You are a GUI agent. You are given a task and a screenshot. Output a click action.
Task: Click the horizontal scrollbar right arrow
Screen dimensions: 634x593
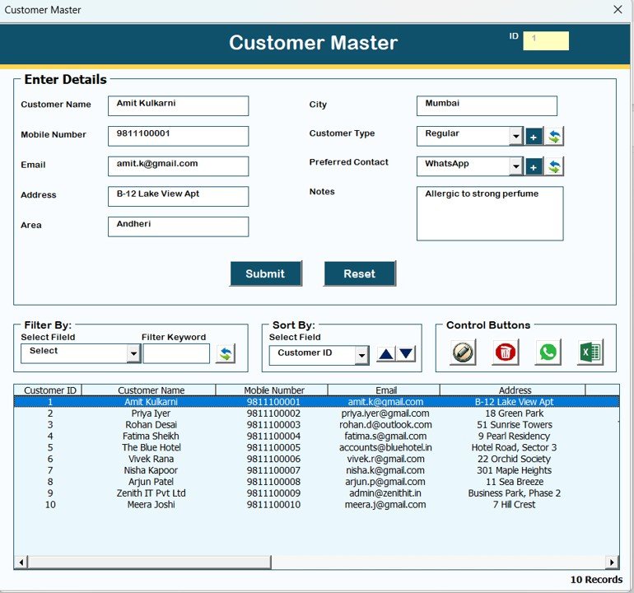pyautogui.click(x=612, y=563)
